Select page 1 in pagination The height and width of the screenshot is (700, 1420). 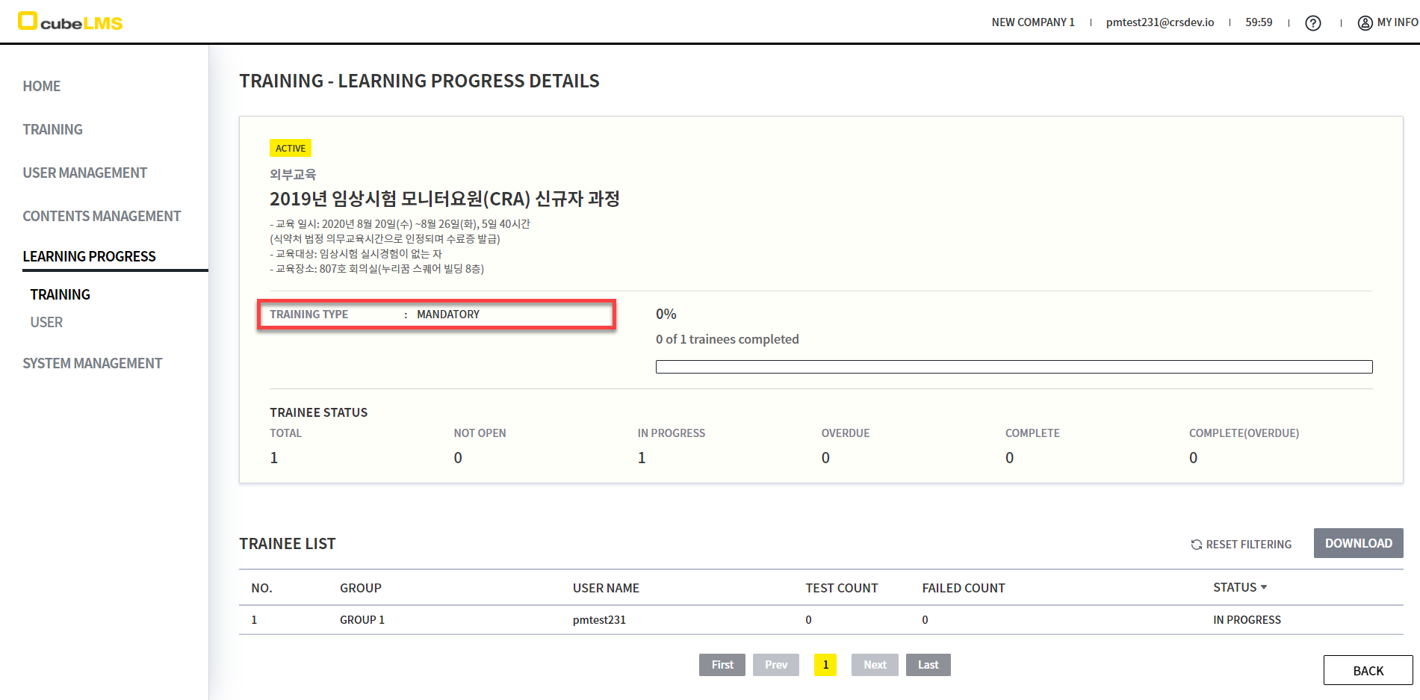825,665
